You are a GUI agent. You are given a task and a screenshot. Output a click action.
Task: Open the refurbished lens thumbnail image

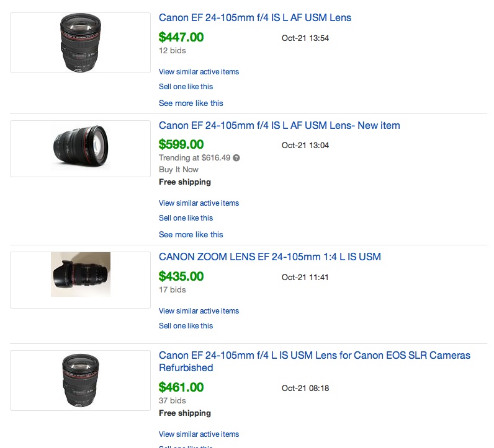tap(80, 380)
